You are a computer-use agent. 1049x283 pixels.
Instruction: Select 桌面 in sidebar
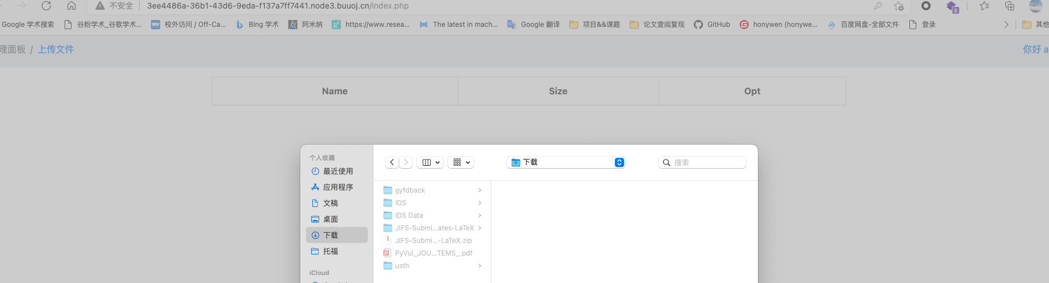(337, 219)
